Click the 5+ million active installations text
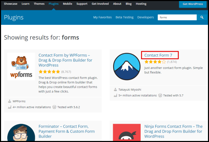The height and width of the screenshot is (142, 209). 138,95
